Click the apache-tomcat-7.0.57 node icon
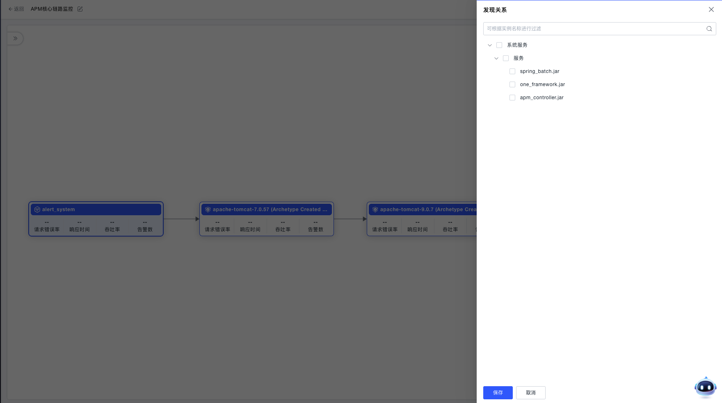The width and height of the screenshot is (722, 403). click(208, 209)
